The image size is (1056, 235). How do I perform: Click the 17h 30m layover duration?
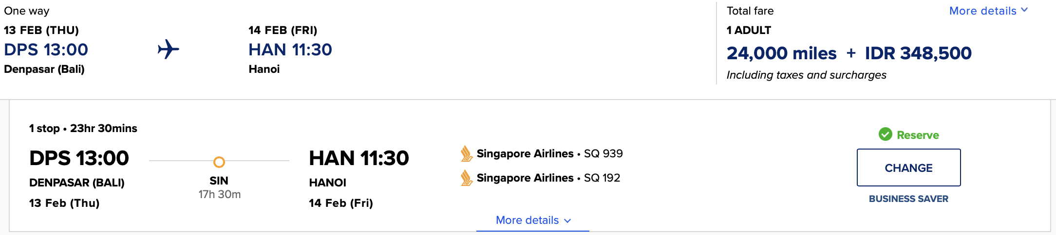[x=220, y=194]
